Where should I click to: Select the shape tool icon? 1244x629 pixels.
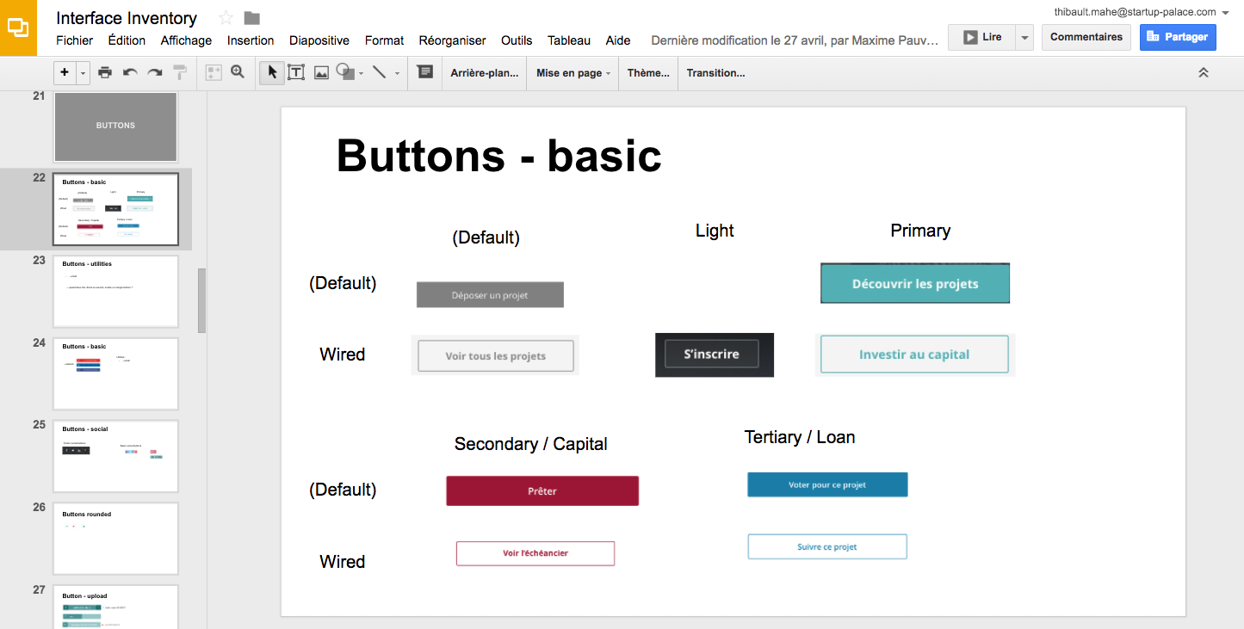345,73
